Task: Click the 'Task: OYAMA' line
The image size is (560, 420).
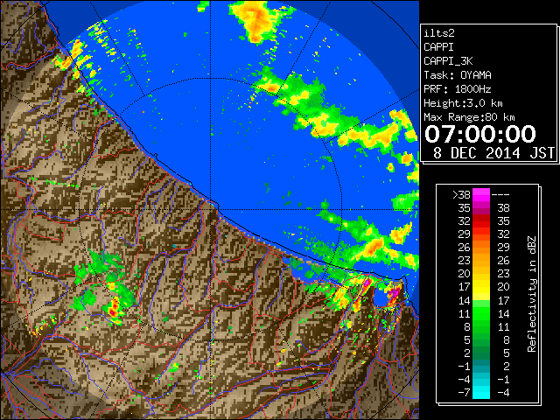Action: 458,75
